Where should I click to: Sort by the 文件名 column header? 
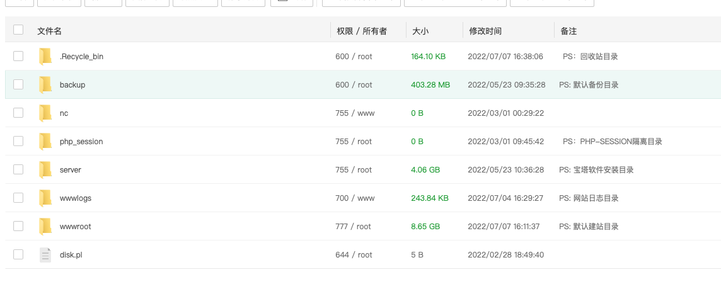coord(50,31)
